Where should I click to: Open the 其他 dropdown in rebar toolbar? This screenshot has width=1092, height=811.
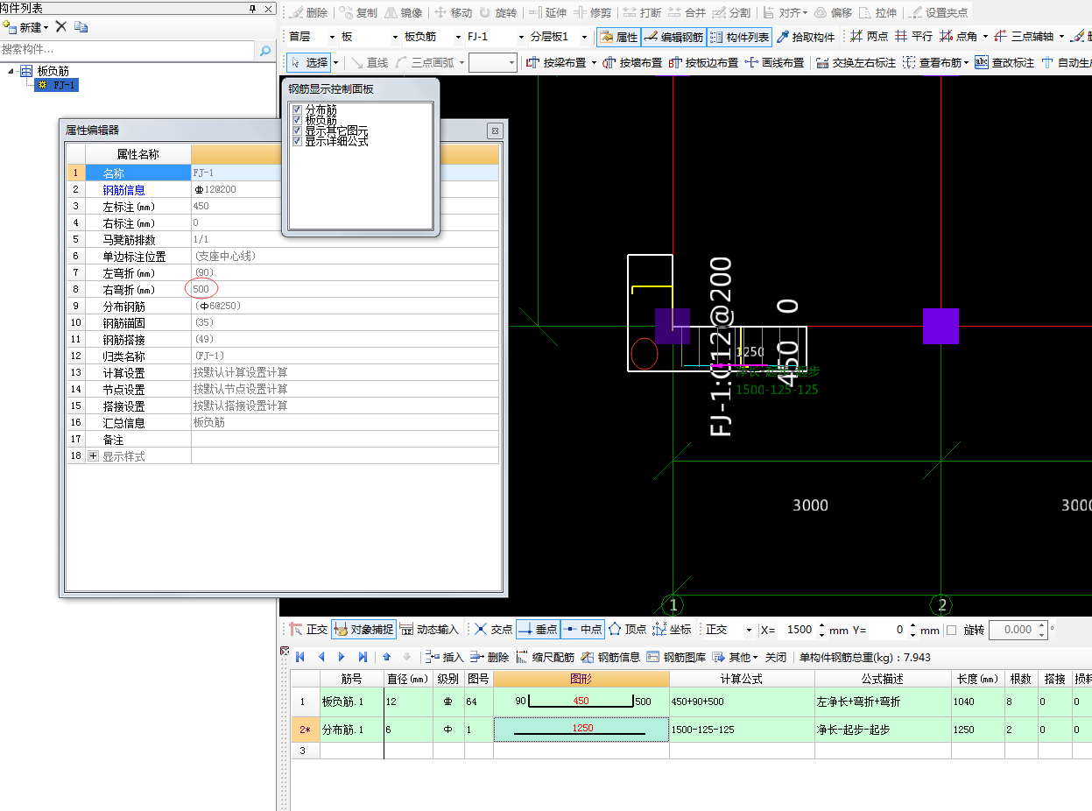735,657
